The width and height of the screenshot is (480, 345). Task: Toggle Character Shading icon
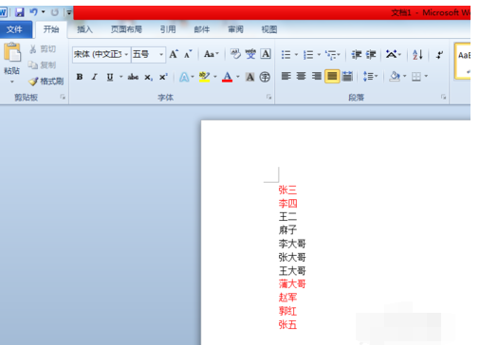pos(250,77)
